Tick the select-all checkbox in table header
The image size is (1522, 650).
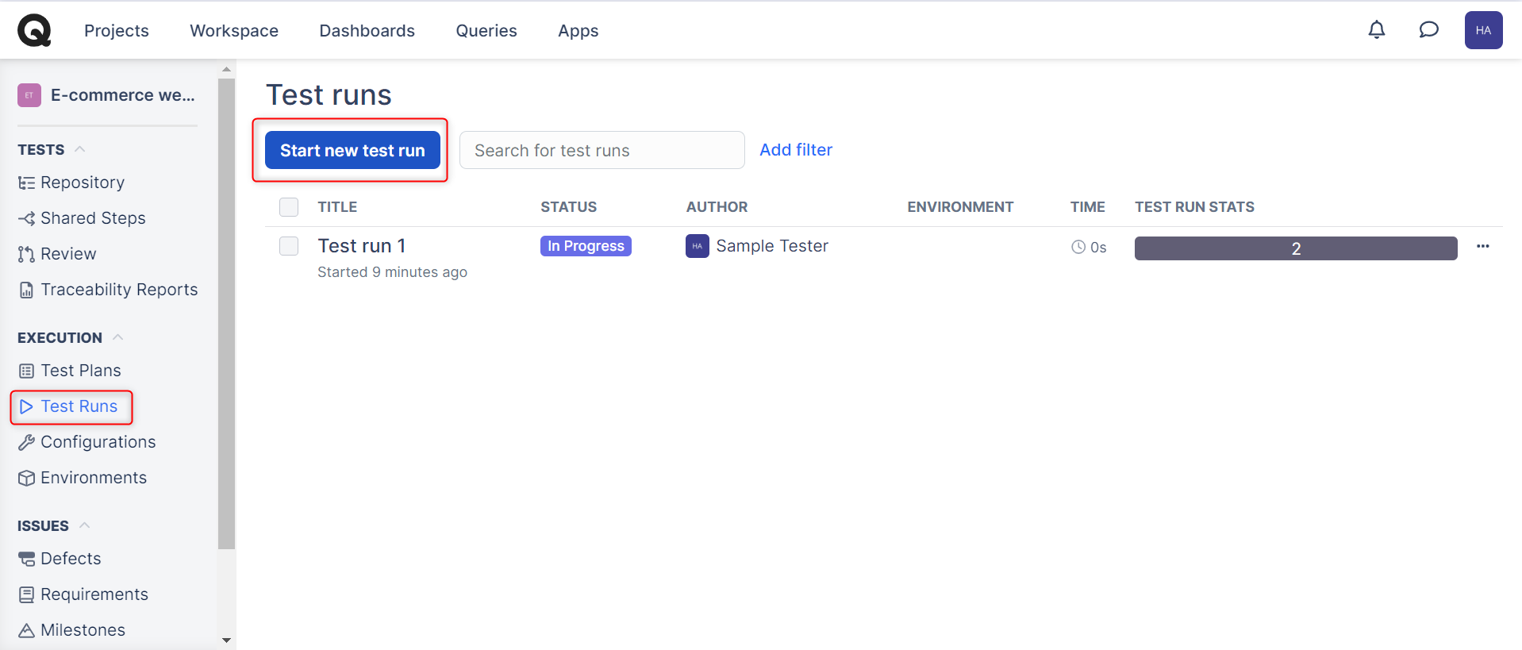click(289, 207)
